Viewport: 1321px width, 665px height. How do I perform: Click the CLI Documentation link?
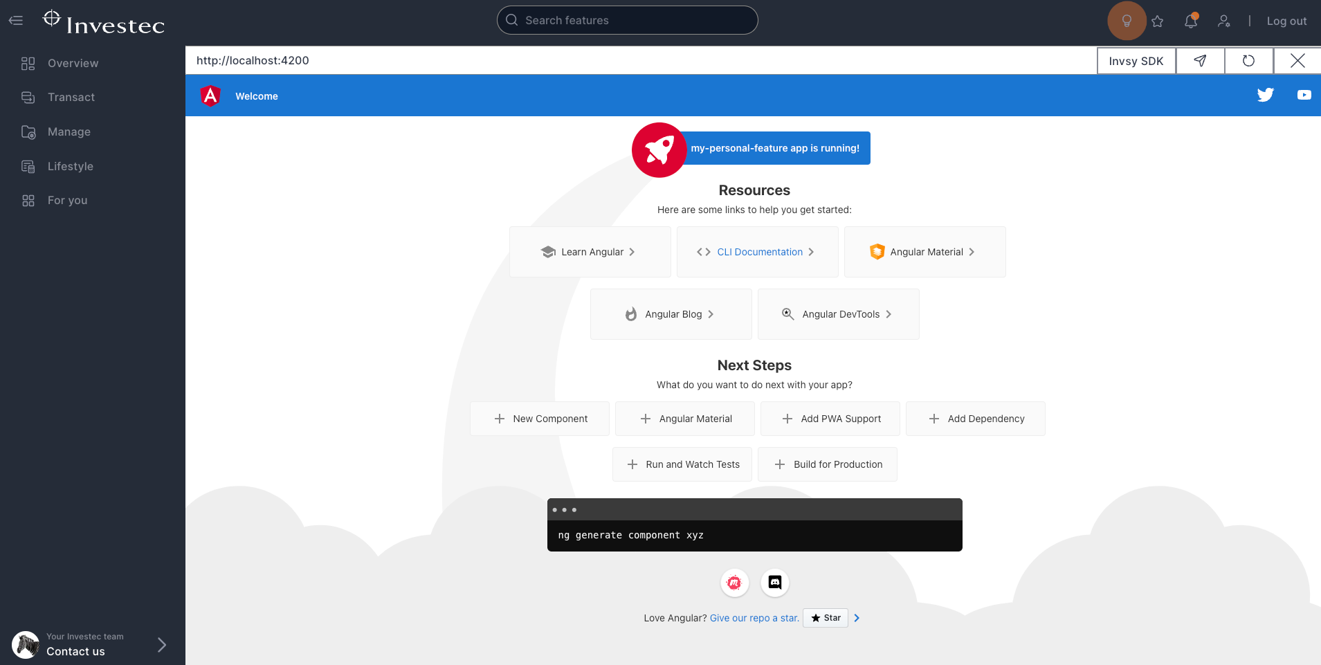759,252
